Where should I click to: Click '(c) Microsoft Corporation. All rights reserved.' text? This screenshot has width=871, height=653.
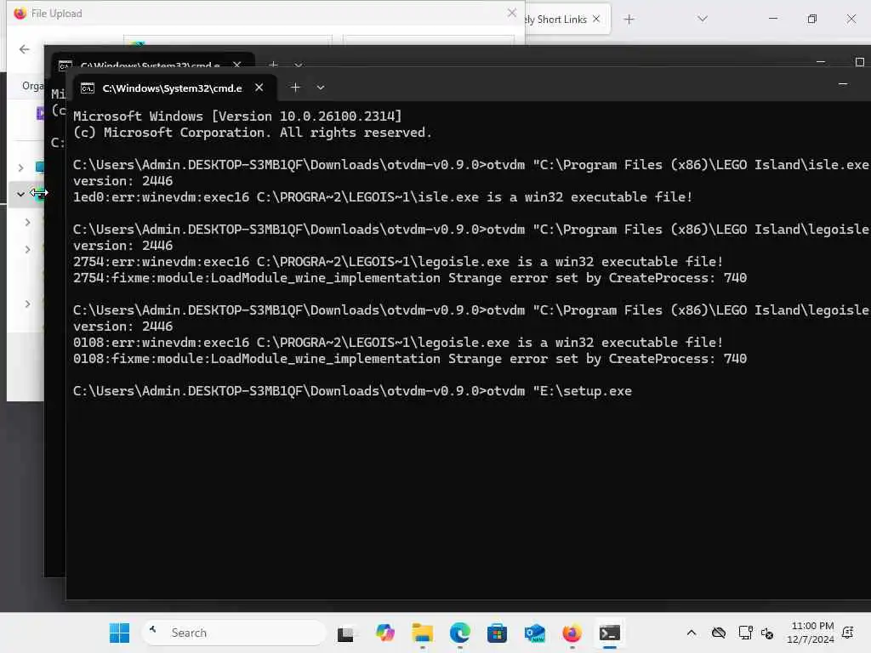[x=252, y=133]
